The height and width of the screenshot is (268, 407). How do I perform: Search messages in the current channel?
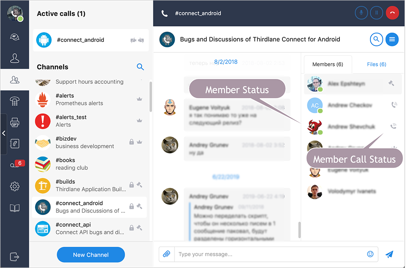pos(376,40)
